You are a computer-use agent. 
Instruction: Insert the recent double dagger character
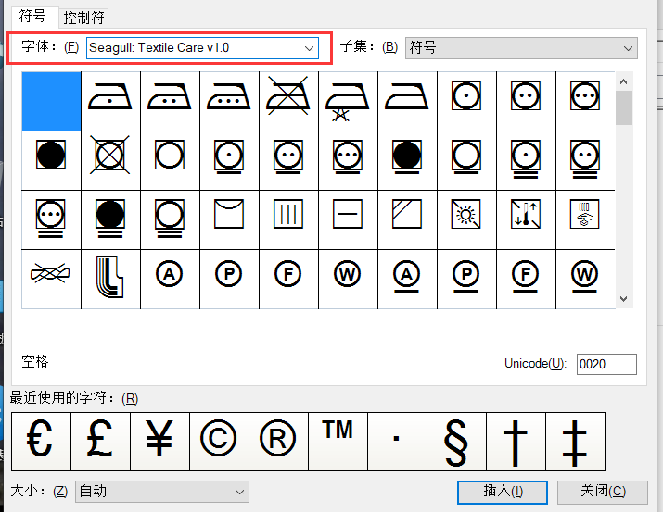(576, 441)
